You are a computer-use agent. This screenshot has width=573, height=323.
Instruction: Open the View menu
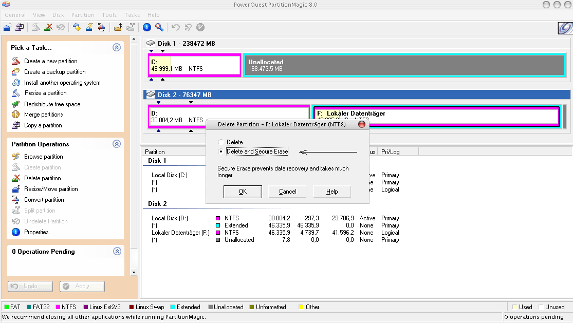[39, 15]
